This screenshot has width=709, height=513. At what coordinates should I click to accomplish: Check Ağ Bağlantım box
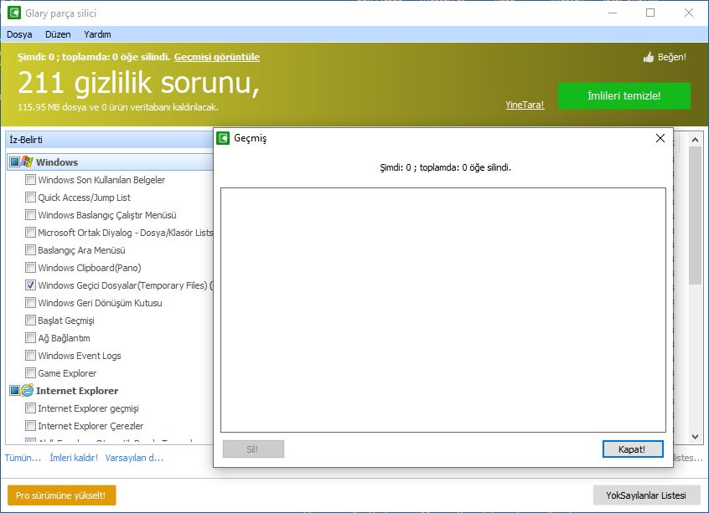pyautogui.click(x=30, y=338)
